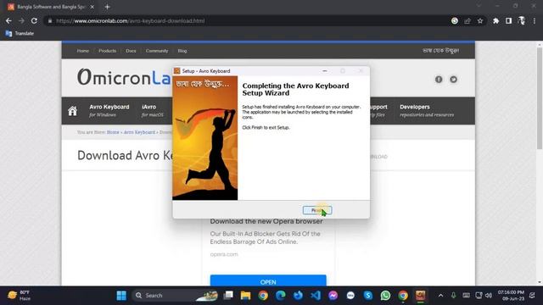Select the Bangla Software browser tab
The width and height of the screenshot is (543, 305).
[x=51, y=7]
